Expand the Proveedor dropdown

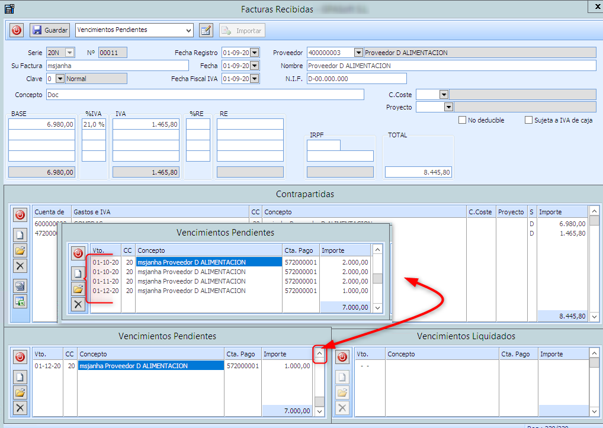[x=358, y=53]
